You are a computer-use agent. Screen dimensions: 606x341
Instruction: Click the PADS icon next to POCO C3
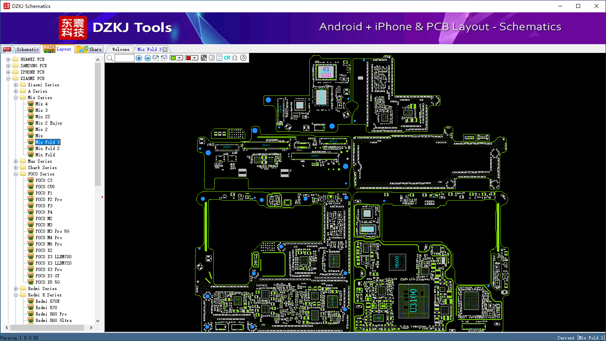(x=31, y=180)
